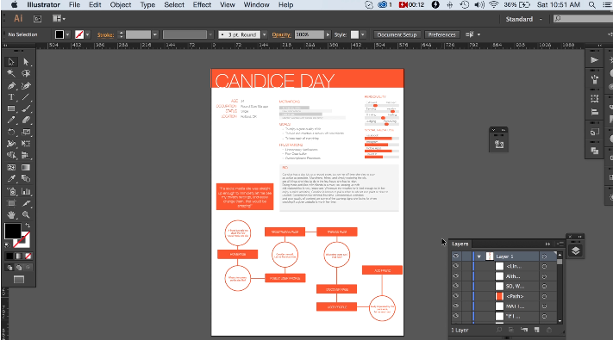Open the Adobe Bridge icon
613x340 pixels.
38,19
